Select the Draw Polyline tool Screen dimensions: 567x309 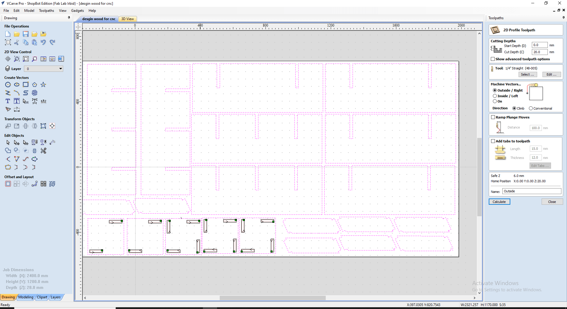click(x=8, y=93)
